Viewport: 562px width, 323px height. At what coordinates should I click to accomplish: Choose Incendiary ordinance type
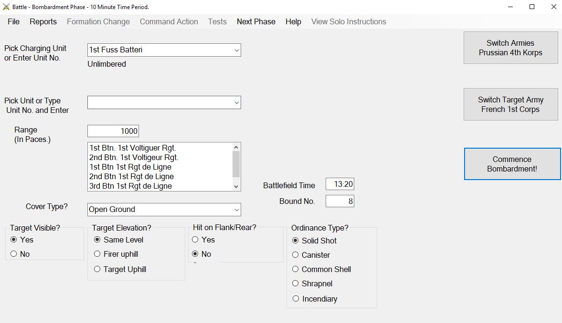[296, 299]
